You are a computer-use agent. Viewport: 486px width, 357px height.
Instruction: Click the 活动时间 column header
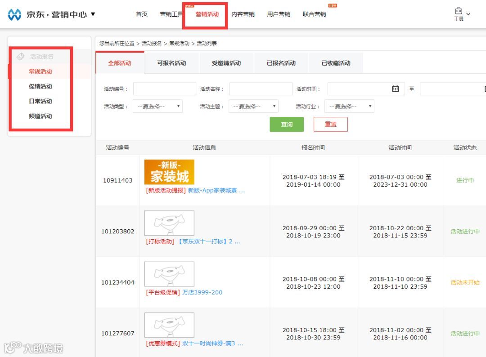coord(400,147)
